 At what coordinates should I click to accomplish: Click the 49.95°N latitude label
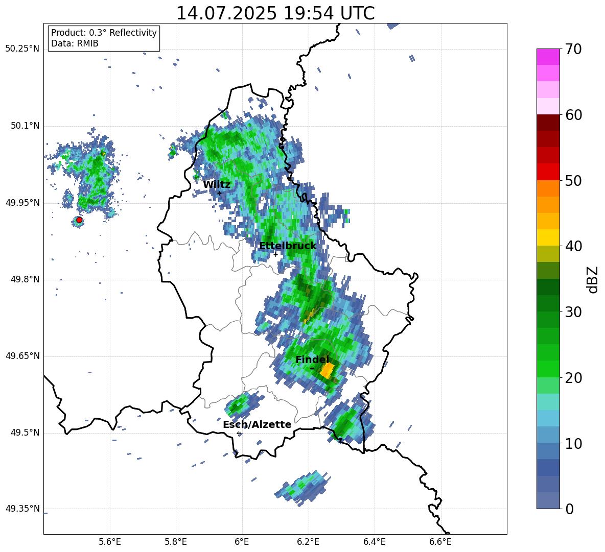tap(22, 203)
